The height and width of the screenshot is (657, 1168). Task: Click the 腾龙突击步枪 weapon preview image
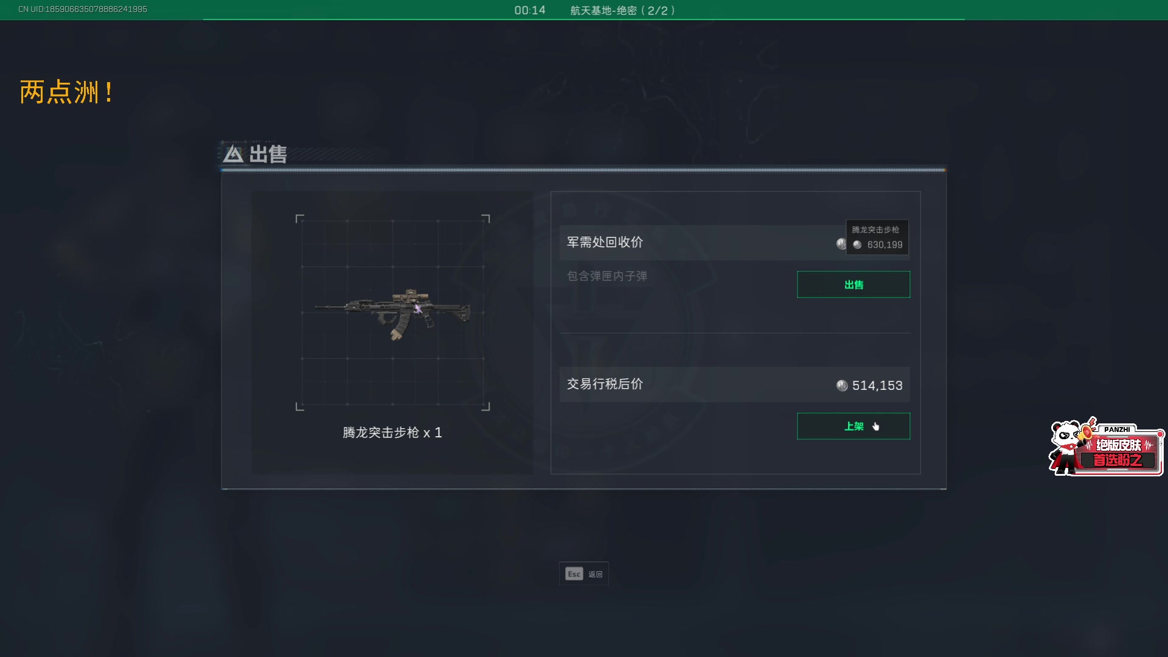(393, 313)
